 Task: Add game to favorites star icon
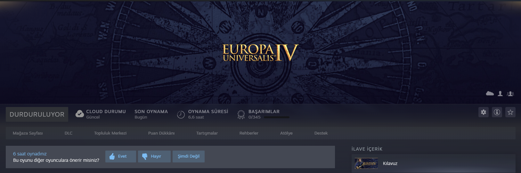(x=510, y=112)
